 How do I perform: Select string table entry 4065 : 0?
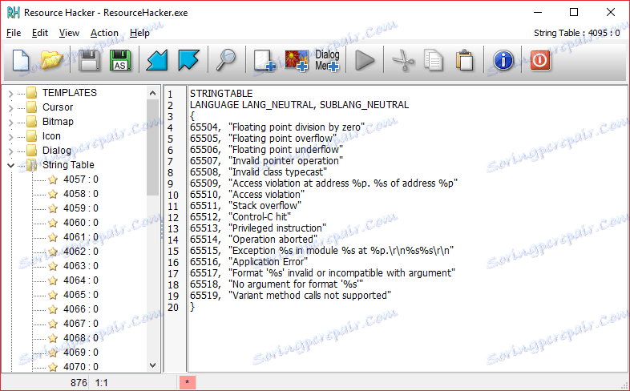tap(81, 295)
